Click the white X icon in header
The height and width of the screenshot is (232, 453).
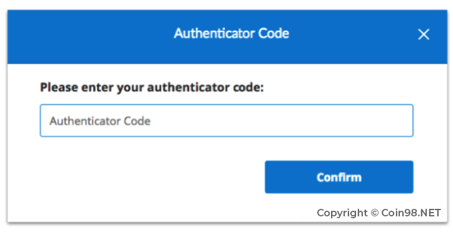coord(424,34)
